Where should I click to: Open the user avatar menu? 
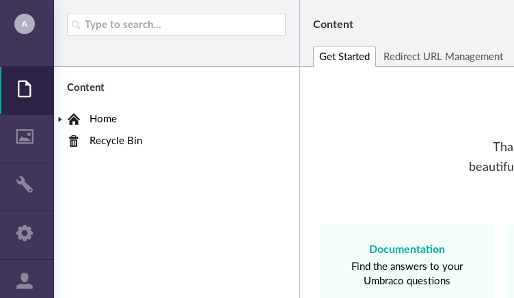[x=25, y=24]
